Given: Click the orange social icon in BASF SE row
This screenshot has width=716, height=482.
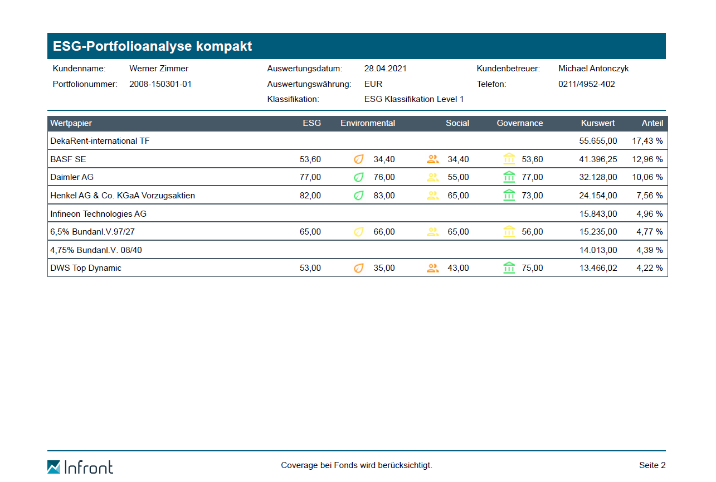Looking at the screenshot, I should pyautogui.click(x=432, y=159).
